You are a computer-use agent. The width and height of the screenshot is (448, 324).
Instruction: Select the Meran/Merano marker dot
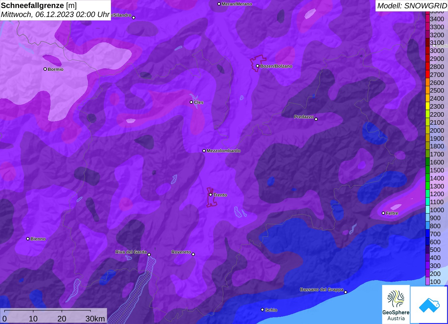[x=219, y=4]
